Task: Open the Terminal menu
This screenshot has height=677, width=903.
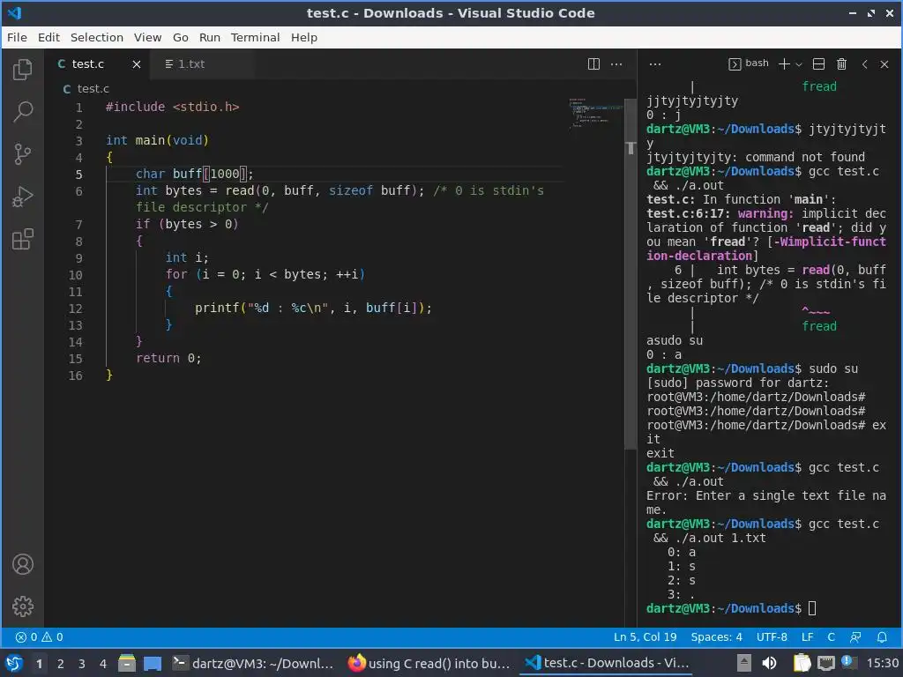Action: click(255, 37)
